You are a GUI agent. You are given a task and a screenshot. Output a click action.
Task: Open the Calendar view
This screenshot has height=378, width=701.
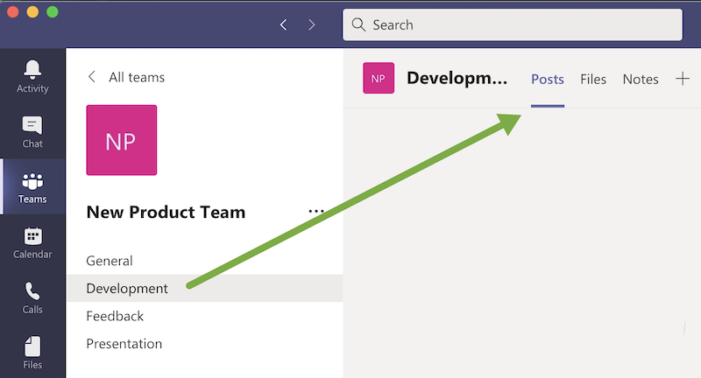[x=32, y=243]
